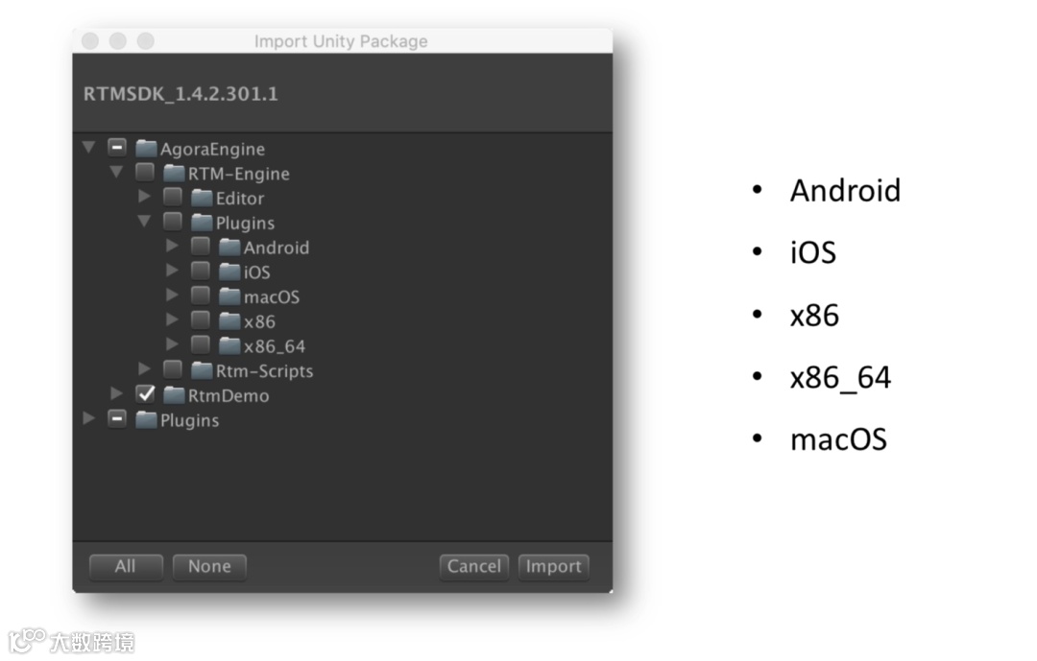Viewport: 1037px width, 661px height.
Task: Toggle the root Plugins mixed-state checkbox
Action: tap(117, 418)
